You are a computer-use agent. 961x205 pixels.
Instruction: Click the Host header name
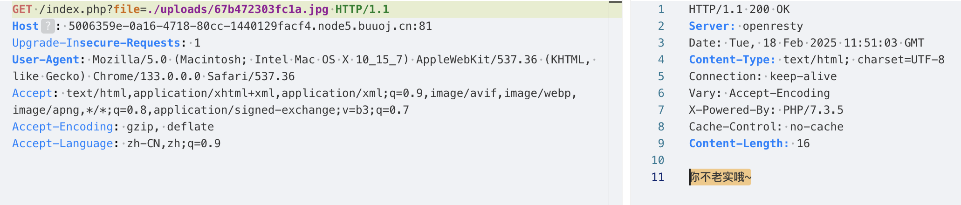[x=25, y=26]
